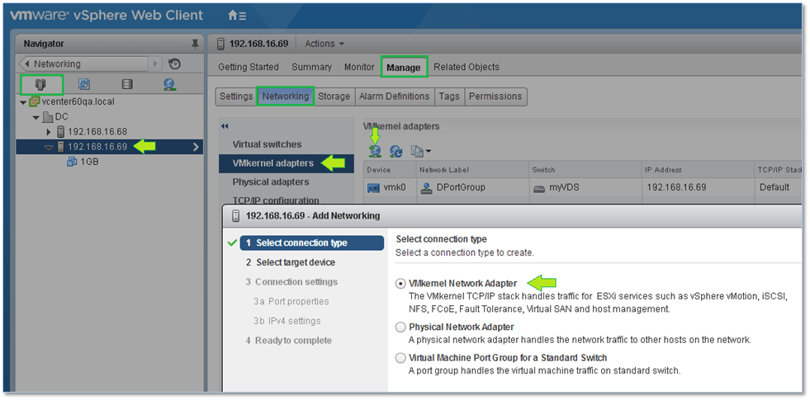This screenshot has width=810, height=400.
Task: Click Add host networking icon
Action: [x=376, y=151]
